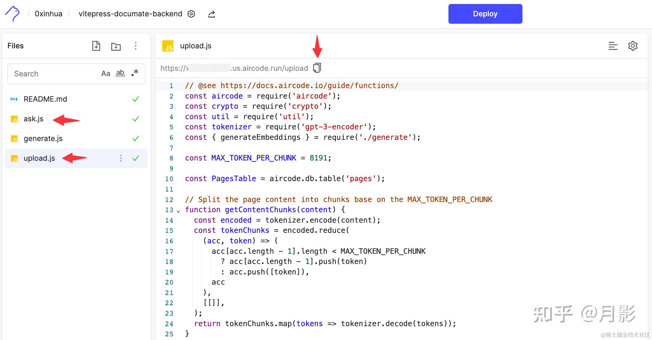
Task: Click the format code lines icon
Action: [x=613, y=46]
